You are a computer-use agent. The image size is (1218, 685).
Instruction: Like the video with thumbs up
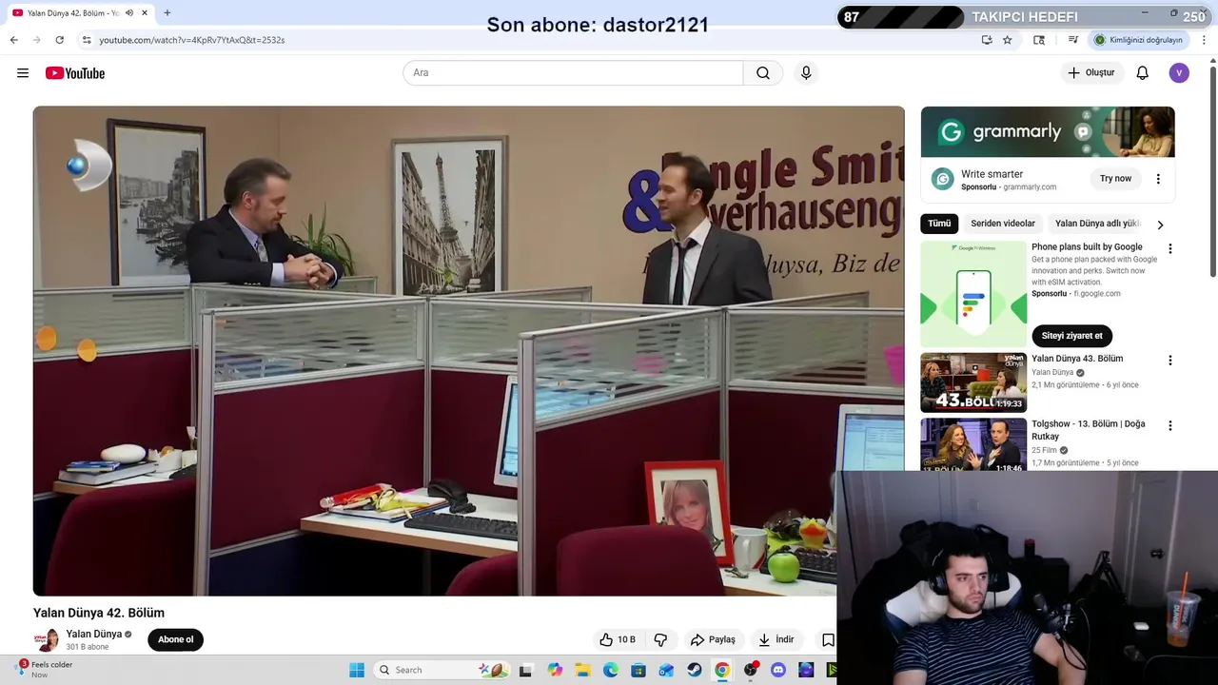click(x=617, y=639)
